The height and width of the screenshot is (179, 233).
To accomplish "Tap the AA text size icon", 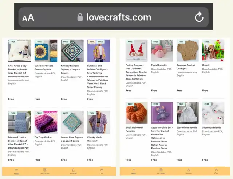I will 28,17.
